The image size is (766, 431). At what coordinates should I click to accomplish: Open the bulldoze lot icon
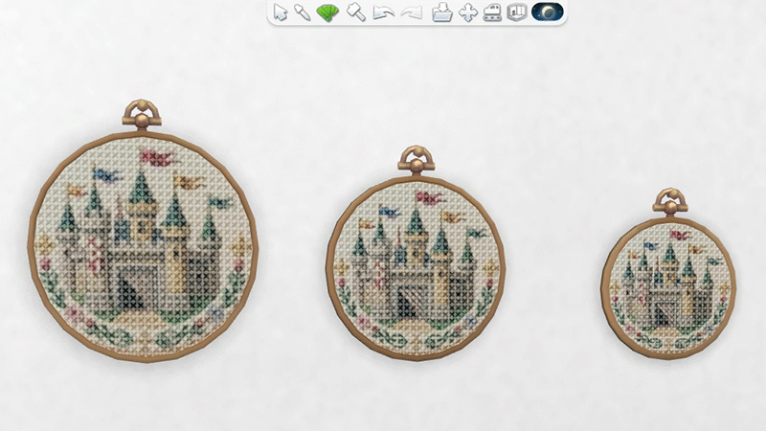pos(492,12)
